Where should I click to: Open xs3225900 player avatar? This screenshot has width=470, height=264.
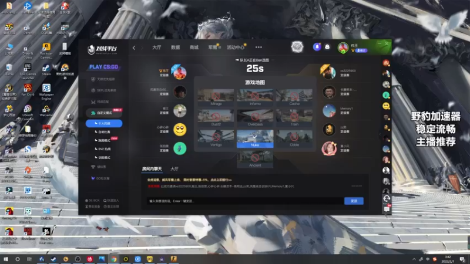tap(329, 73)
